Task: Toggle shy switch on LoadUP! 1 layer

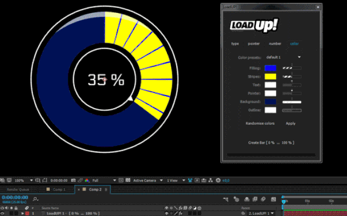Action: point(166,213)
